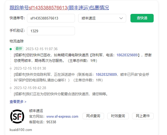The width and height of the screenshot is (167, 135).
Task: Click the 最新 badge on the first entry
Action: 19,49
